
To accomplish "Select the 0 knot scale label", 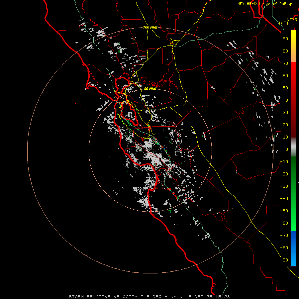I will pos(287,149).
